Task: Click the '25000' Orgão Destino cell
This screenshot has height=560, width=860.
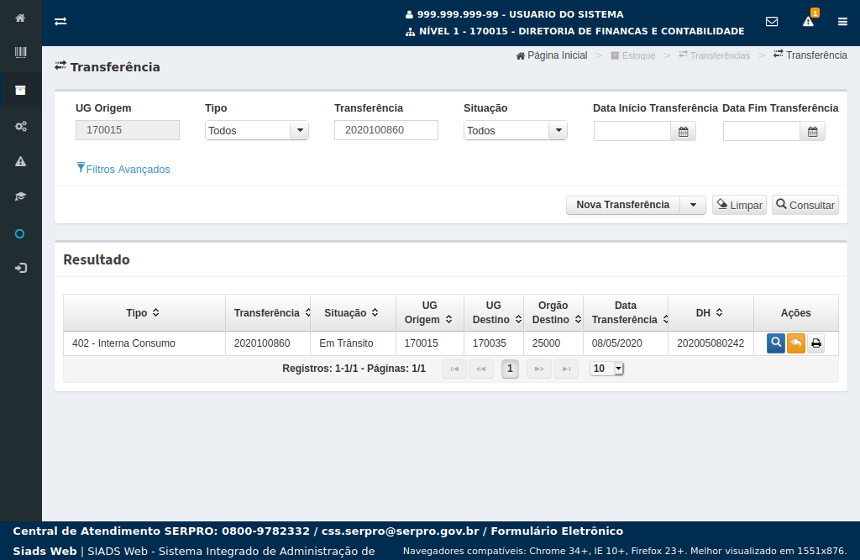Action: [x=553, y=343]
